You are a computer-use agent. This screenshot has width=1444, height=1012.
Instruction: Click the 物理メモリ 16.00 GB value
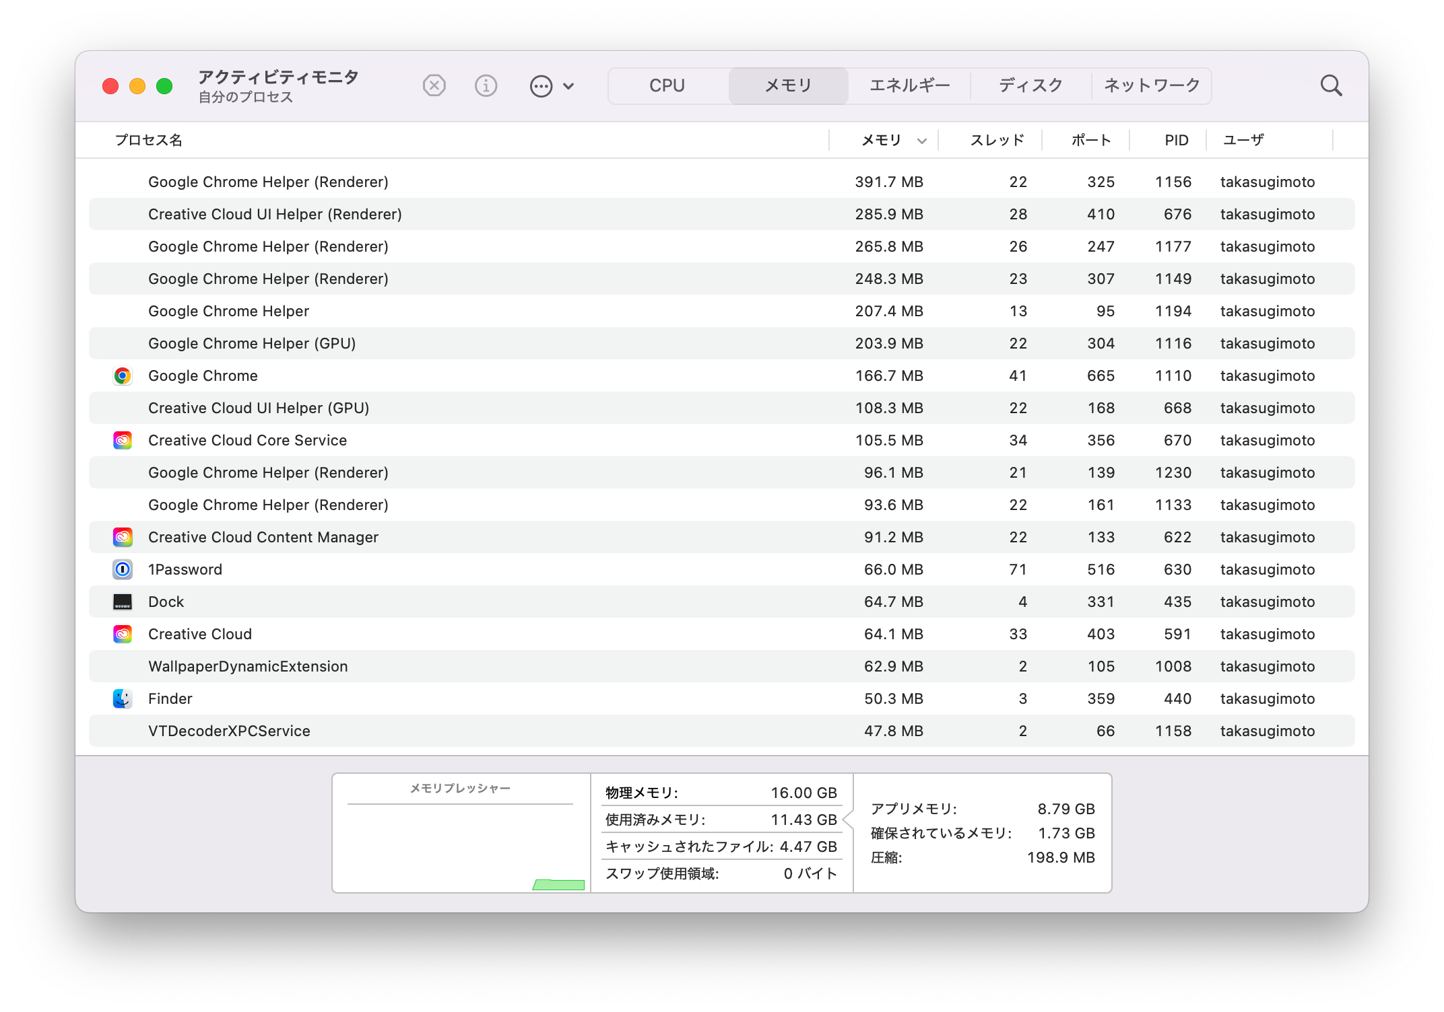[x=803, y=793]
